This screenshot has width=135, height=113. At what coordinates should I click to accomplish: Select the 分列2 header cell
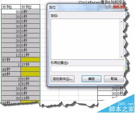click(x=30, y=7)
